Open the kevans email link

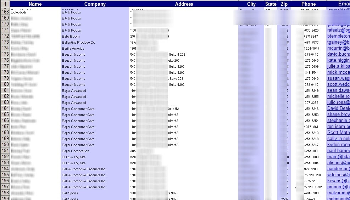click(x=338, y=181)
